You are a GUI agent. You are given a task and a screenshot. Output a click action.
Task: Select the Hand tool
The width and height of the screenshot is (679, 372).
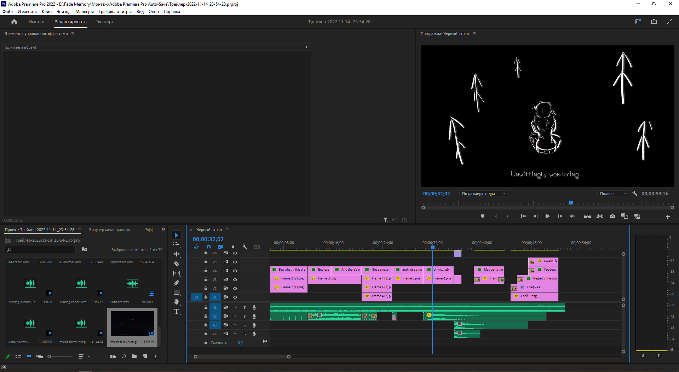177,302
